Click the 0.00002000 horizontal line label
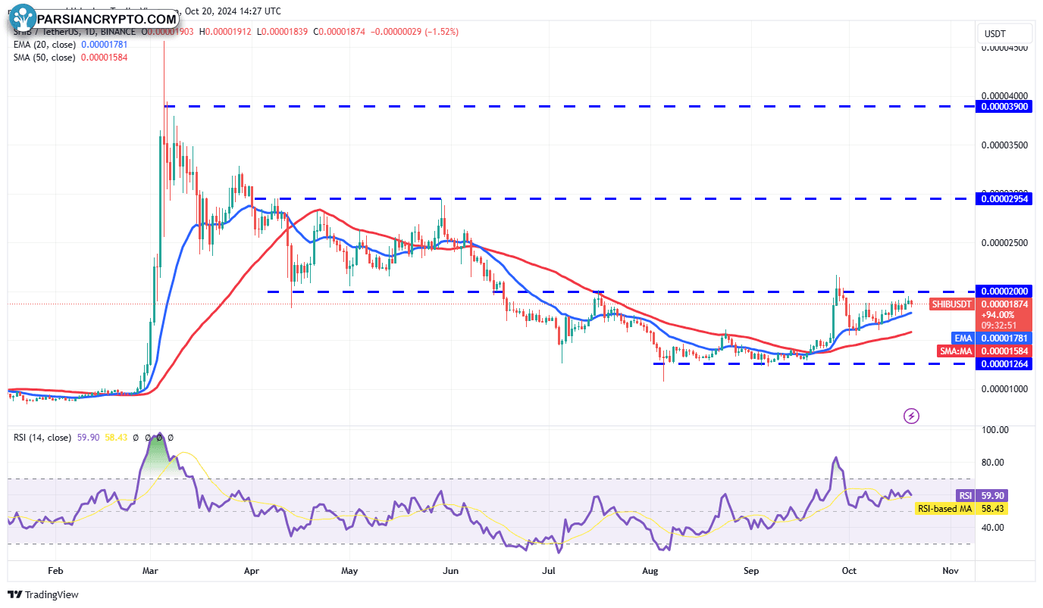 [1006, 292]
